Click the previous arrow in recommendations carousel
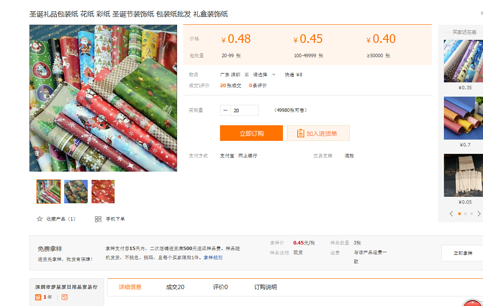This screenshot has height=306, width=483. (x=451, y=214)
